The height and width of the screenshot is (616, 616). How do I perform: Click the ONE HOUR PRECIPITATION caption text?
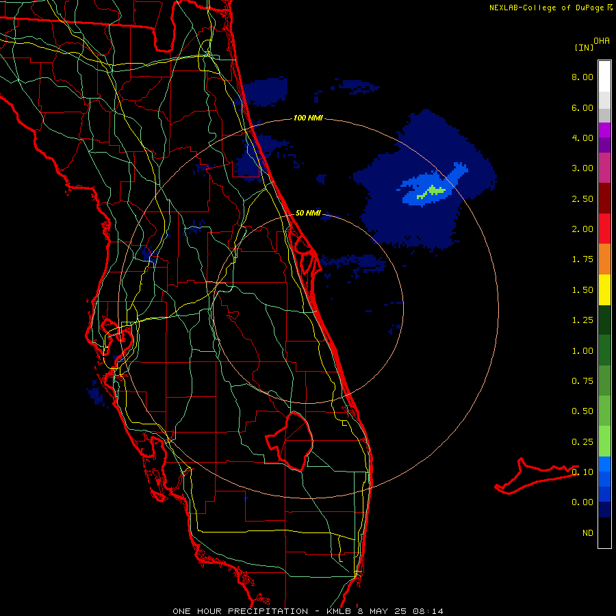tap(240, 611)
